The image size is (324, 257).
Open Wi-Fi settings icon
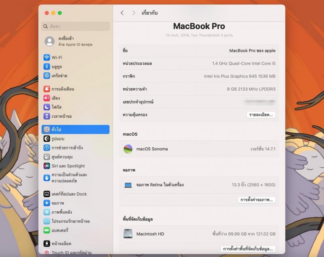click(47, 57)
